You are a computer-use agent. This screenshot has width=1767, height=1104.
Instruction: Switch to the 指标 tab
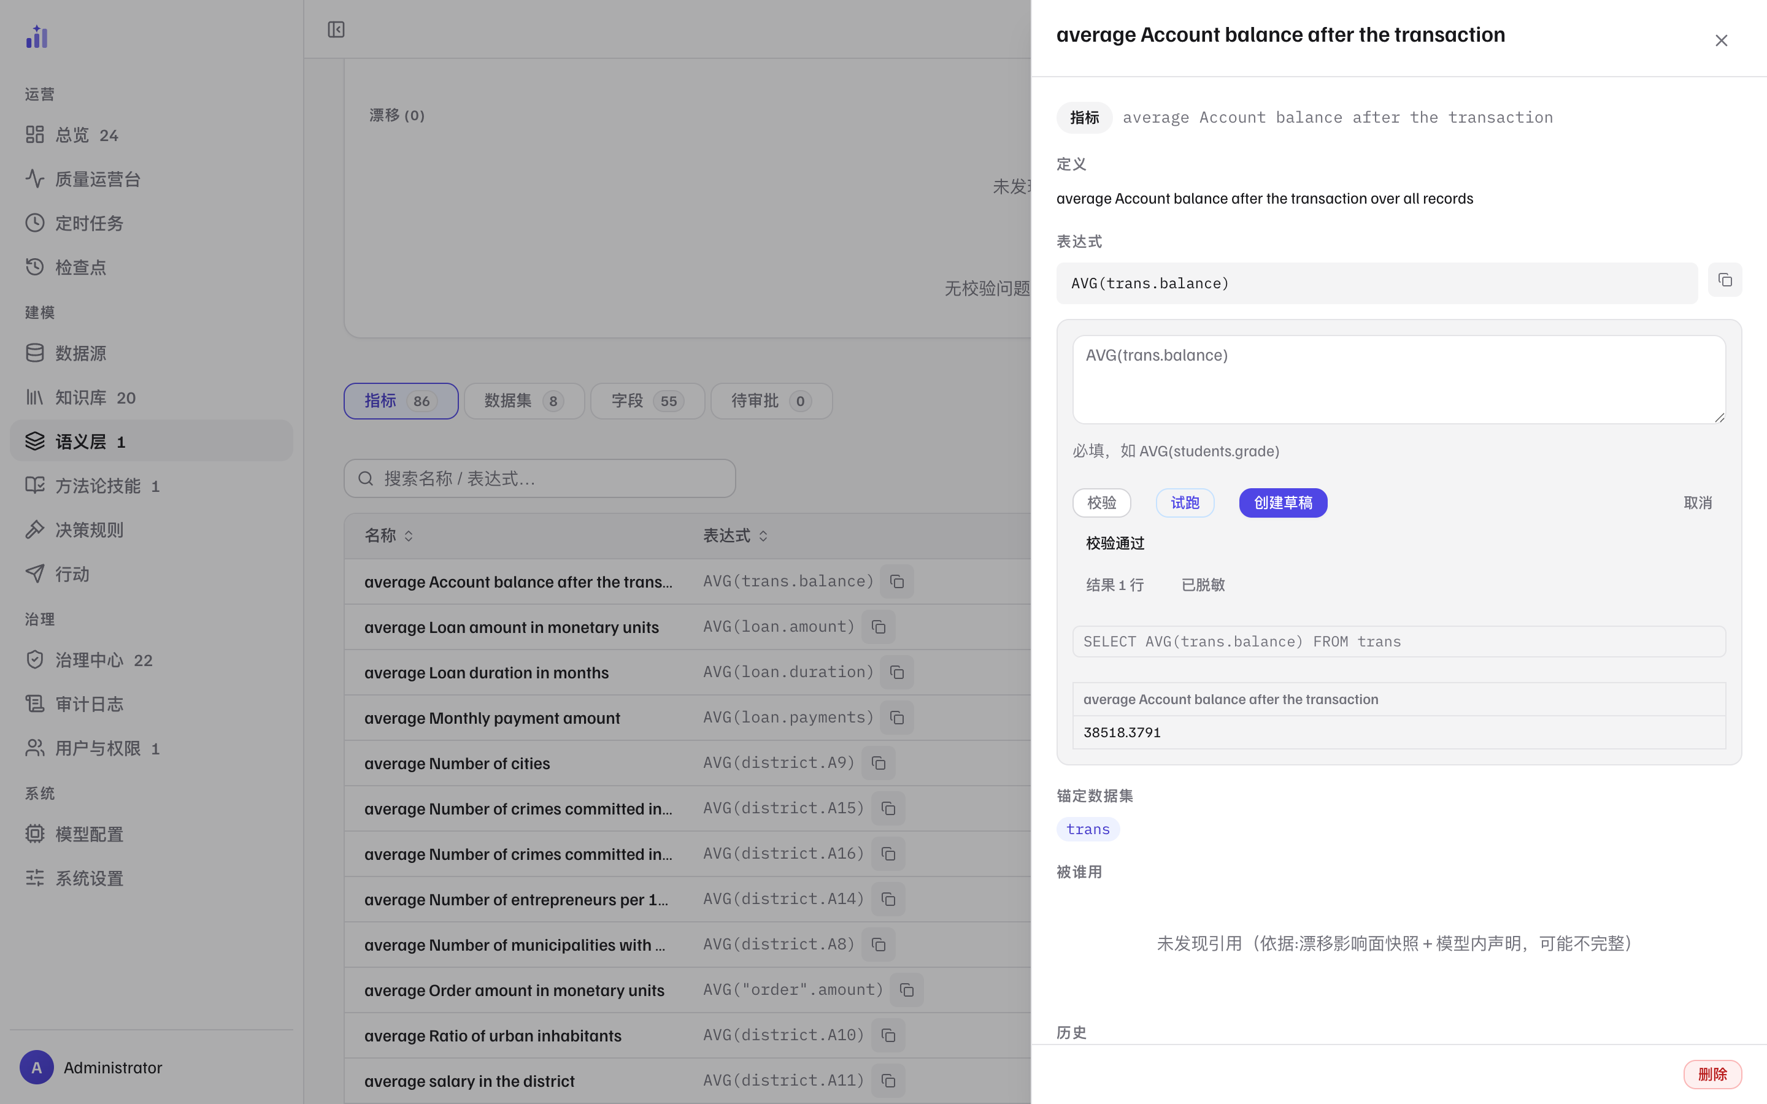coord(401,401)
